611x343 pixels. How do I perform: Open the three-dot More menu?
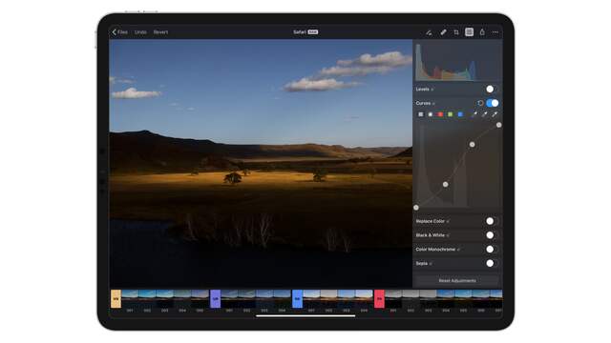coord(495,32)
